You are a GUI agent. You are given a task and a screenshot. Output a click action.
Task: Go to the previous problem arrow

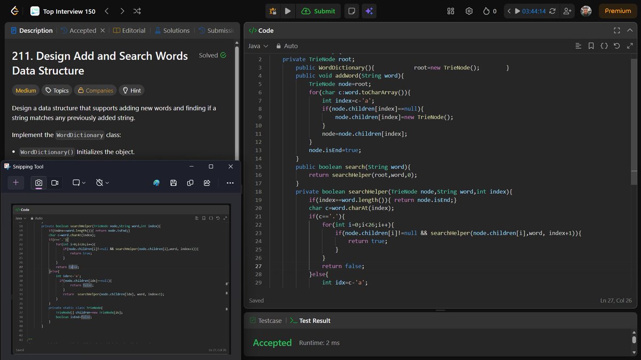coord(107,11)
